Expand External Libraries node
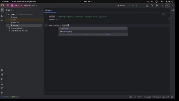The image size is (179, 101). [x=7, y=28]
